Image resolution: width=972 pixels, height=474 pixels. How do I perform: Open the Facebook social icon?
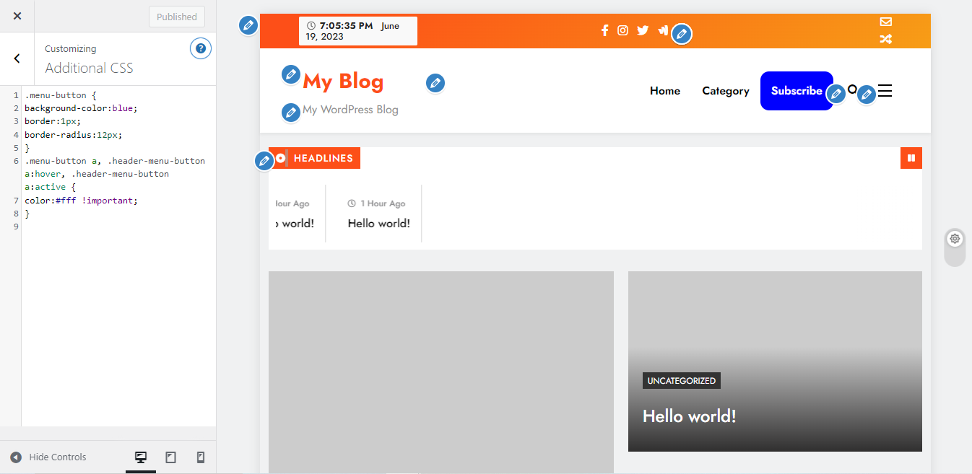605,30
